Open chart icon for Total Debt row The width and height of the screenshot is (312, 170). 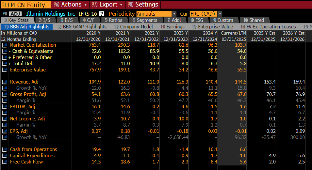point(4,64)
